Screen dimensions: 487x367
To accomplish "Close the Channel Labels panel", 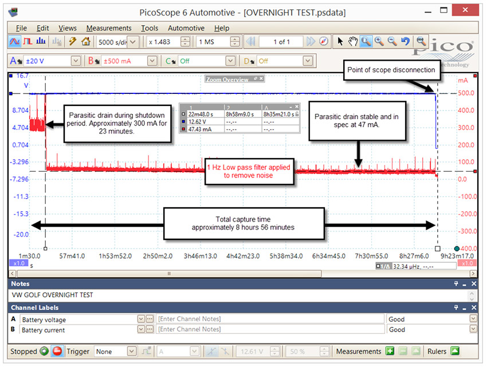I will click(474, 307).
